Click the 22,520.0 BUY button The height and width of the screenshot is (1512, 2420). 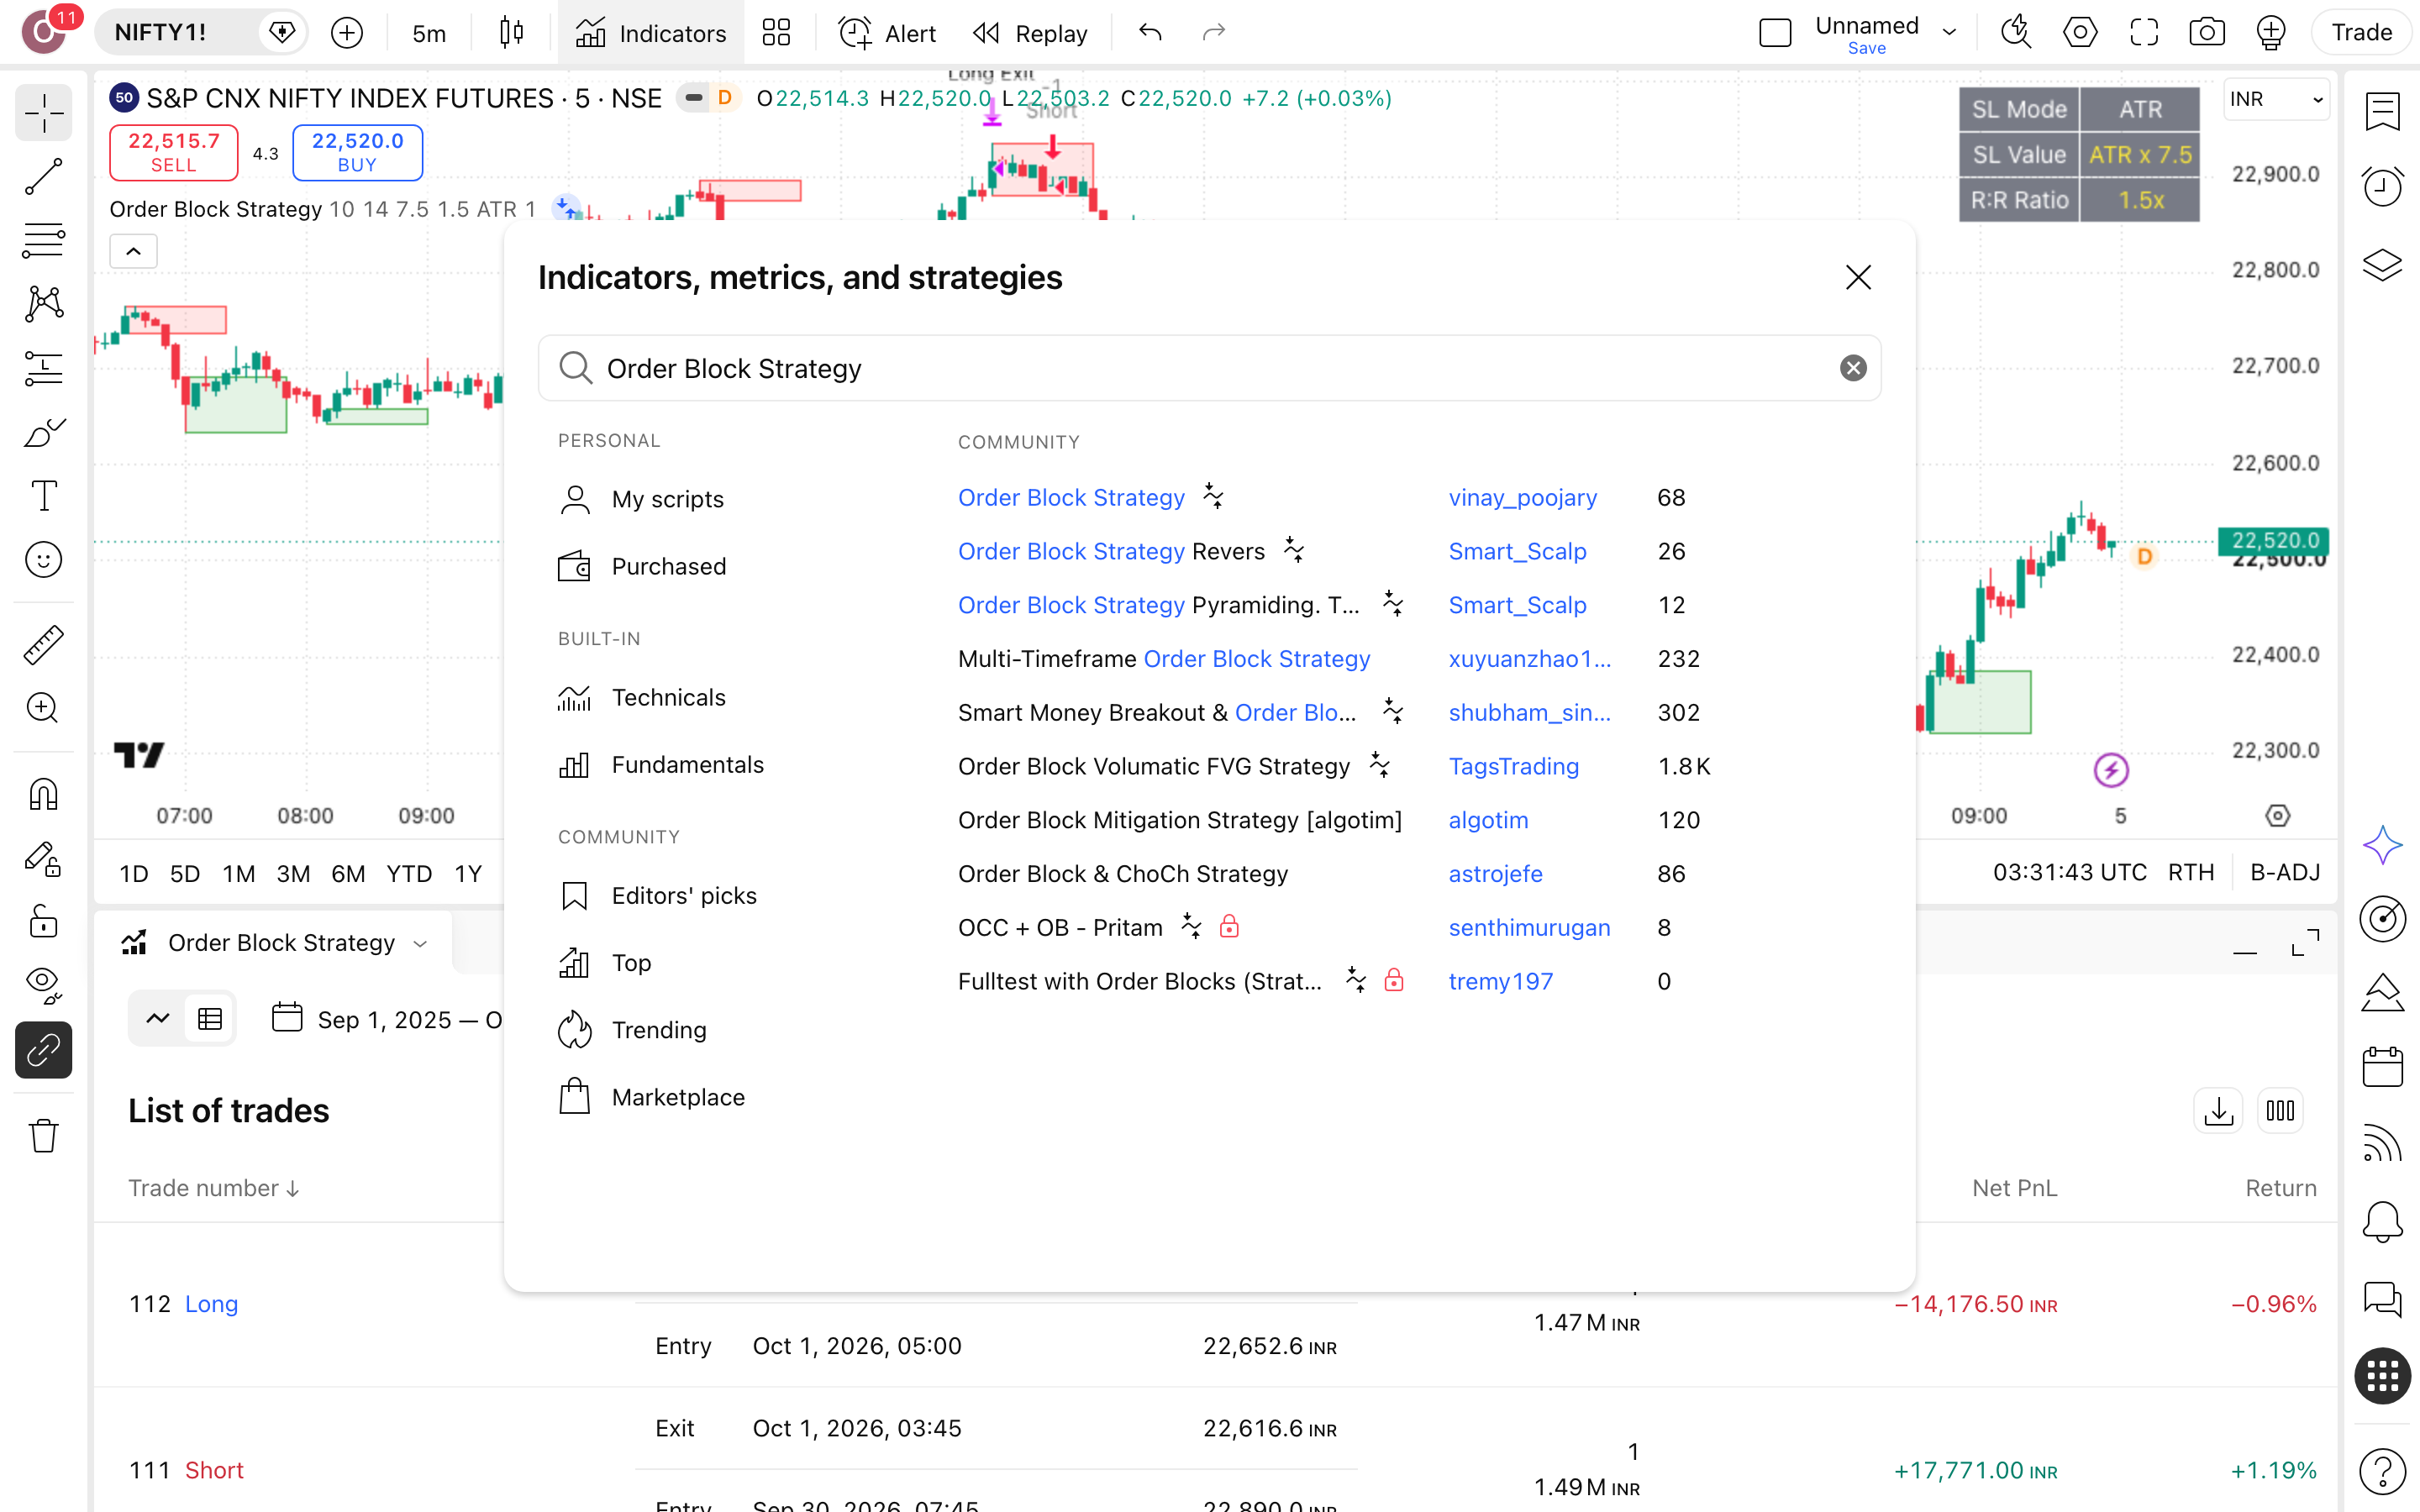pyautogui.click(x=357, y=152)
